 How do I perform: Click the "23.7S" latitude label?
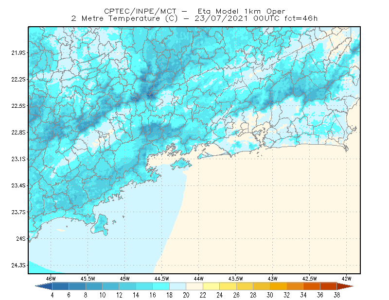[18, 212]
